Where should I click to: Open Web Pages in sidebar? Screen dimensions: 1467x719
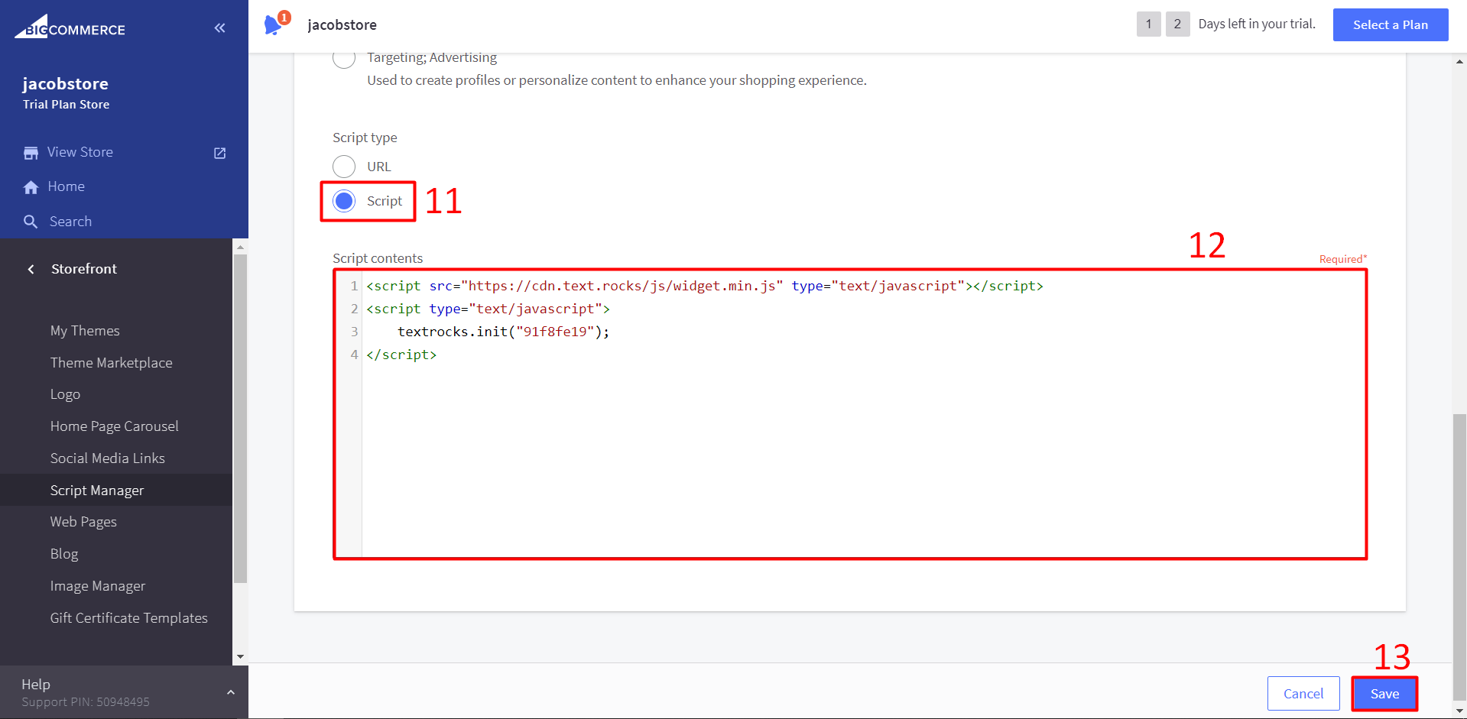(83, 522)
